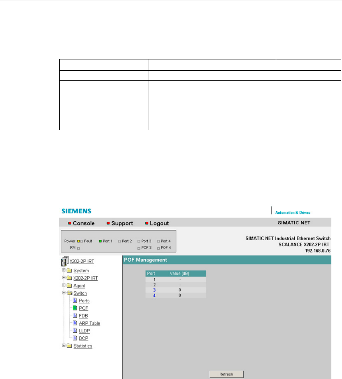Click the Port column header
The height and width of the screenshot is (379, 342).
pyautogui.click(x=151, y=274)
